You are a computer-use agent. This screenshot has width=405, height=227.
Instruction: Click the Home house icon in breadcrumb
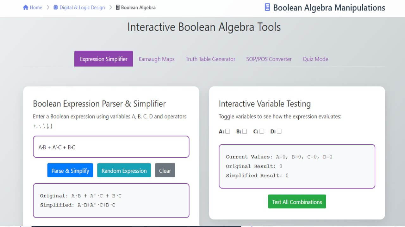click(26, 8)
